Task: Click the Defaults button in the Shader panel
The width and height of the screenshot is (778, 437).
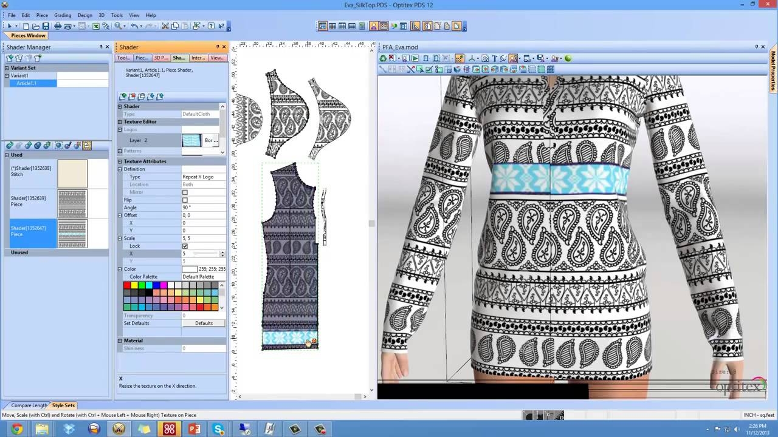Action: tap(204, 323)
